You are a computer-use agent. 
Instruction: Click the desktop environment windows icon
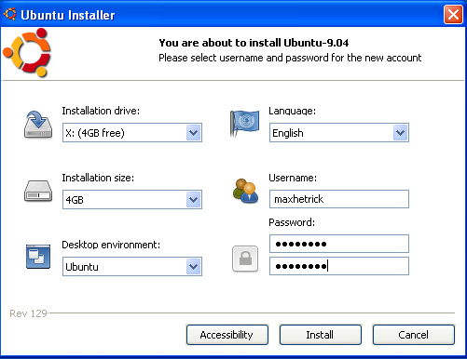pos(38,257)
